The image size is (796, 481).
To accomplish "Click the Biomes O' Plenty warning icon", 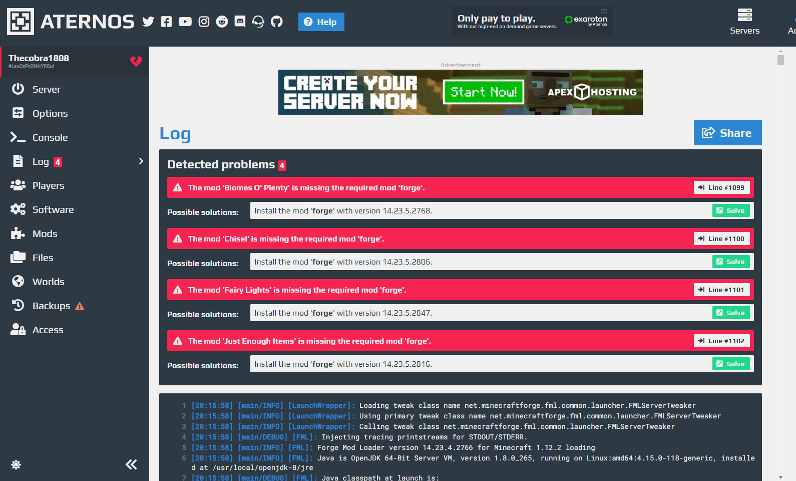I will click(178, 187).
